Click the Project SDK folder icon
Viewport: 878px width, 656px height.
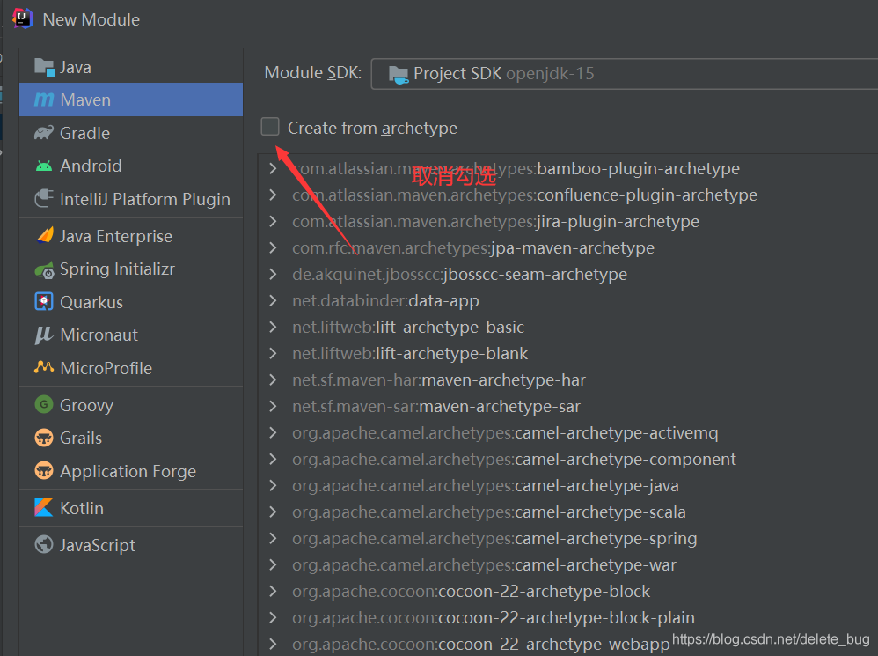tap(399, 75)
